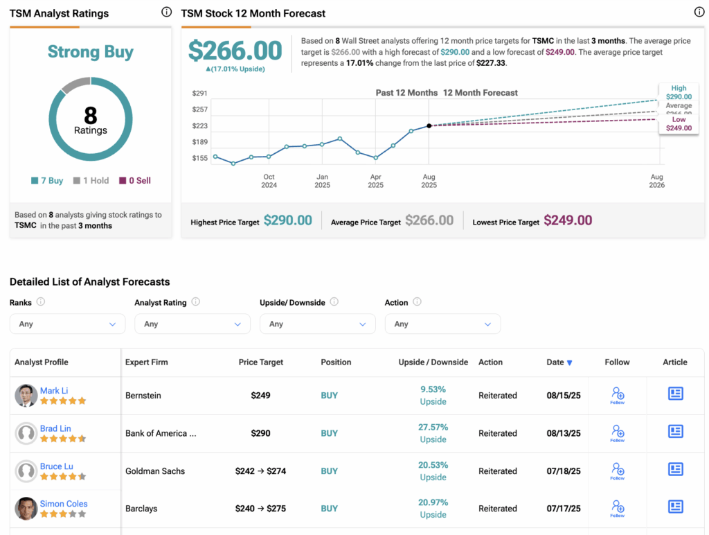Click Bruce Lu's profile avatar
This screenshot has height=535, width=709.
[26, 471]
